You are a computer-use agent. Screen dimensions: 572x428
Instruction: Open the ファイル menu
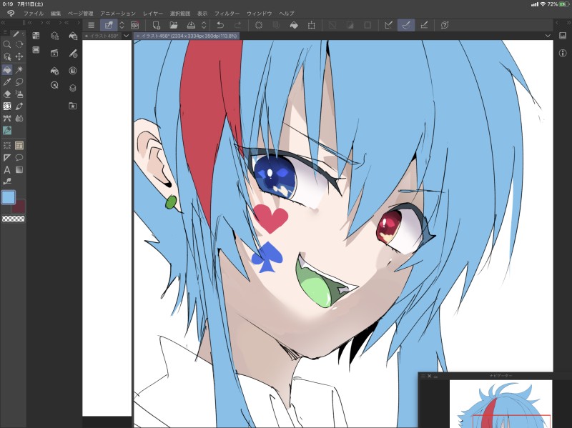[34, 14]
